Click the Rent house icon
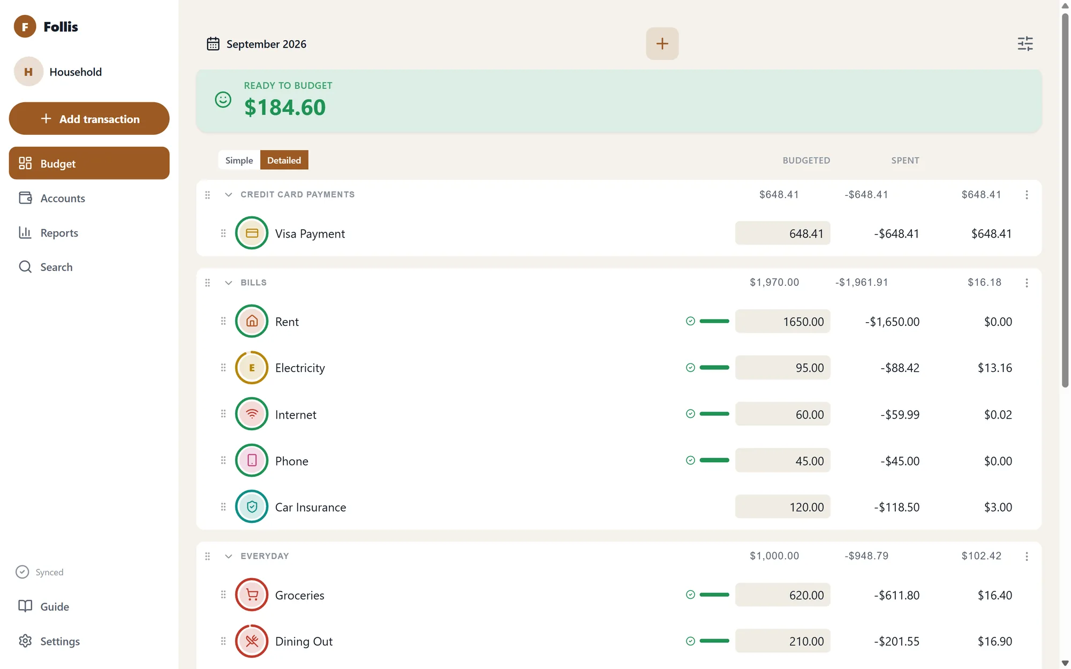Image resolution: width=1071 pixels, height=669 pixels. (252, 321)
